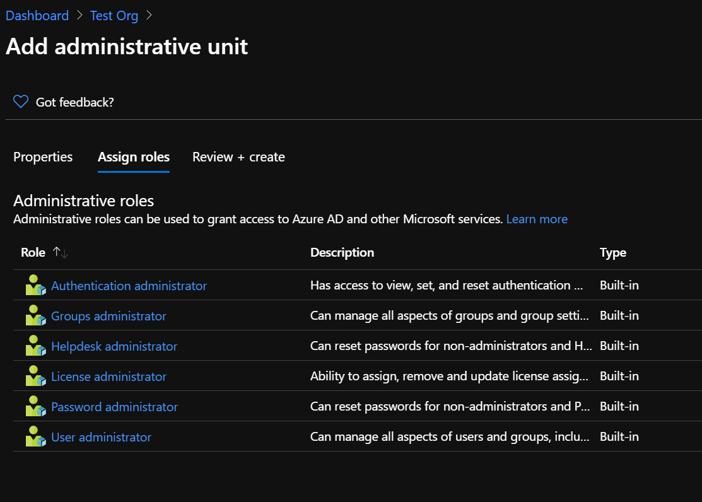Click the Role column header
This screenshot has height=502, width=702.
33,252
